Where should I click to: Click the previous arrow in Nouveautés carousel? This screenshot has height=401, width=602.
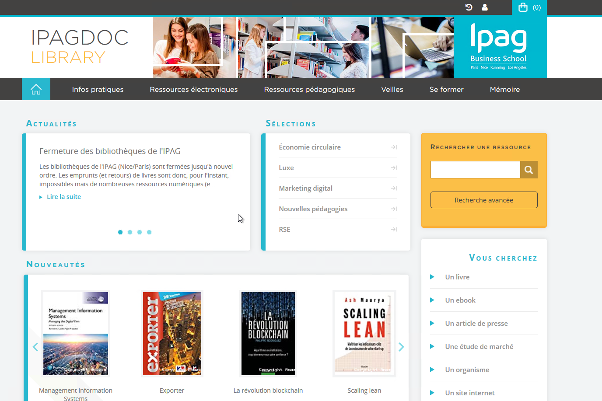coord(35,347)
